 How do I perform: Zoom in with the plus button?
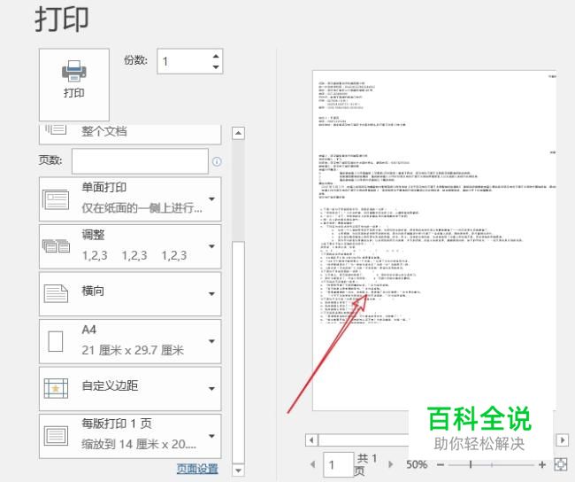click(542, 465)
